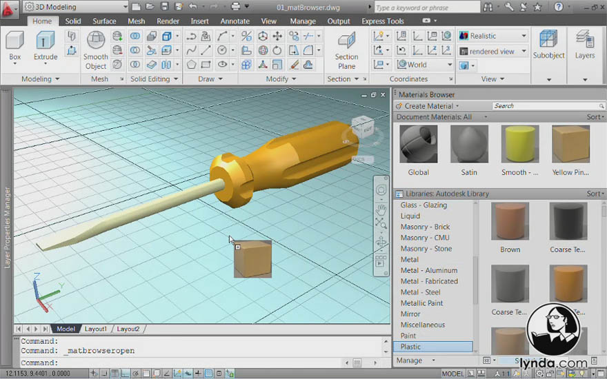Click the Rotate modify icon

pos(277,50)
